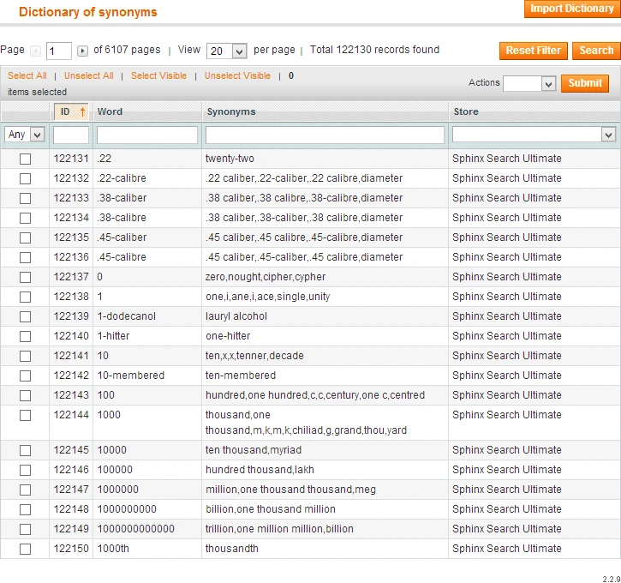Click the previous page arrow
This screenshot has width=621, height=583.
point(35,51)
